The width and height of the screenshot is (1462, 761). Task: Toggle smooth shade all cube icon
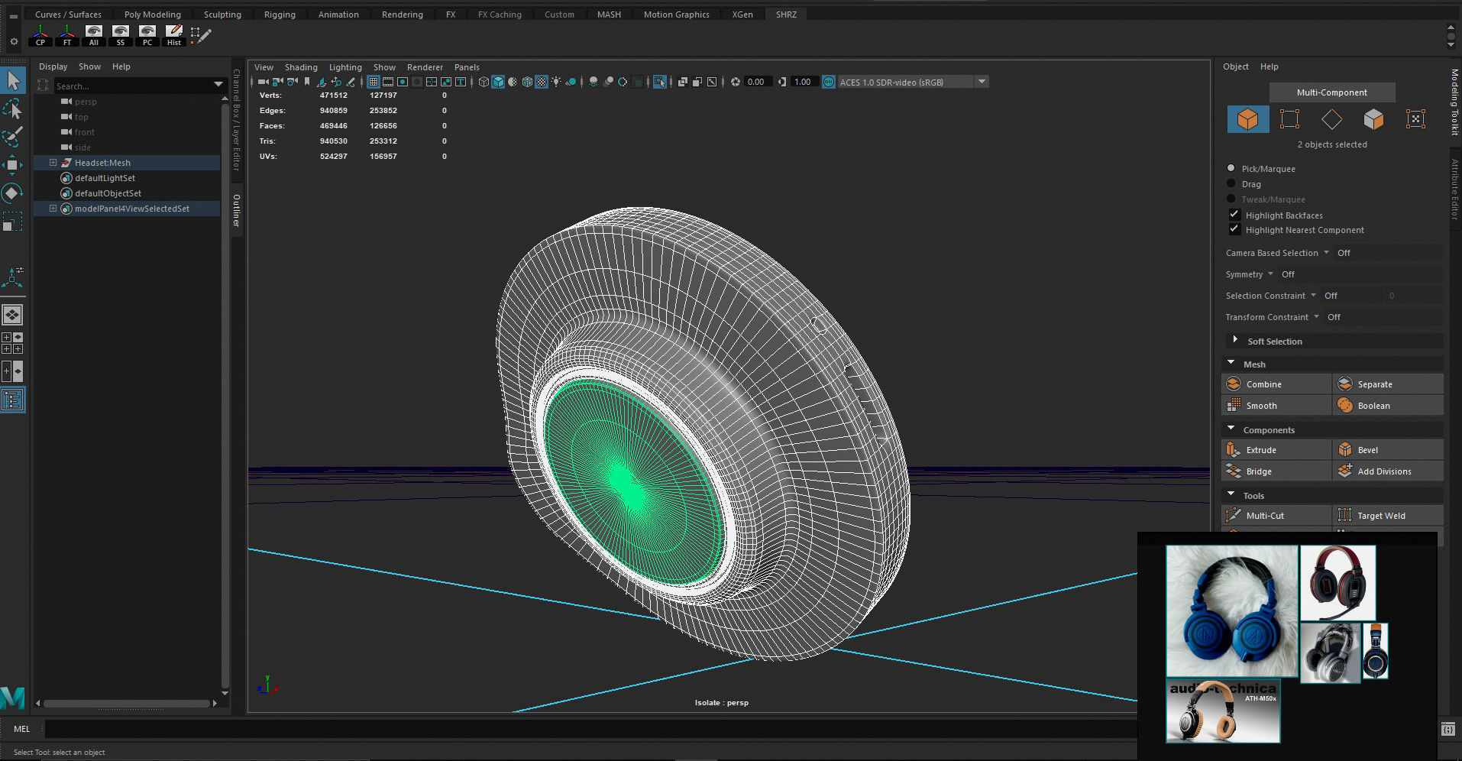[498, 82]
